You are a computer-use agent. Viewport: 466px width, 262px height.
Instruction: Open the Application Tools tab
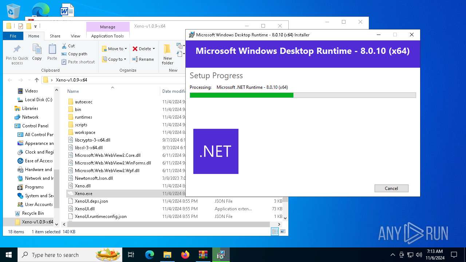[x=107, y=36]
